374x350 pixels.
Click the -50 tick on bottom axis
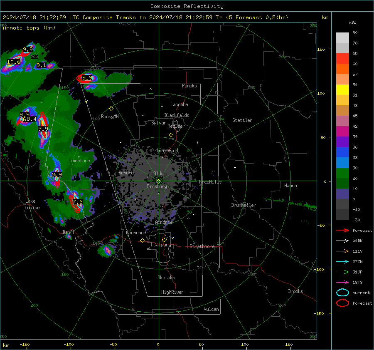point(113,344)
